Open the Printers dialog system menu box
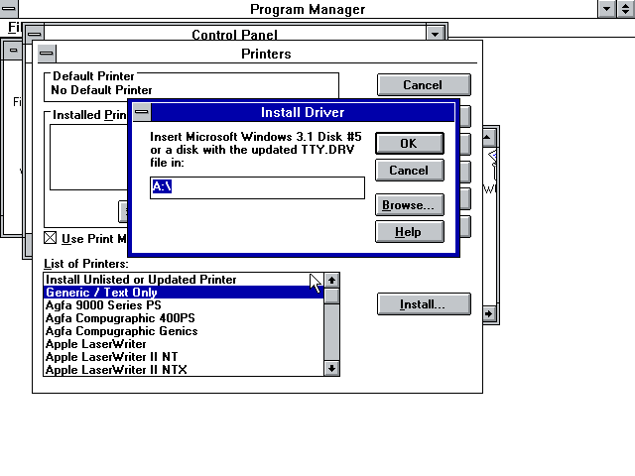The image size is (635, 476). pos(47,54)
